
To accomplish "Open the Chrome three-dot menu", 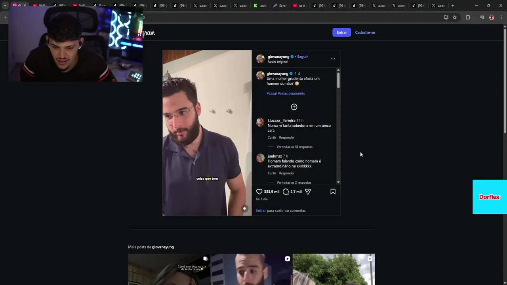I will pyautogui.click(x=501, y=17).
